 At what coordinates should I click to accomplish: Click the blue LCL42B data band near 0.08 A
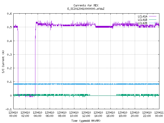(x=86, y=84)
